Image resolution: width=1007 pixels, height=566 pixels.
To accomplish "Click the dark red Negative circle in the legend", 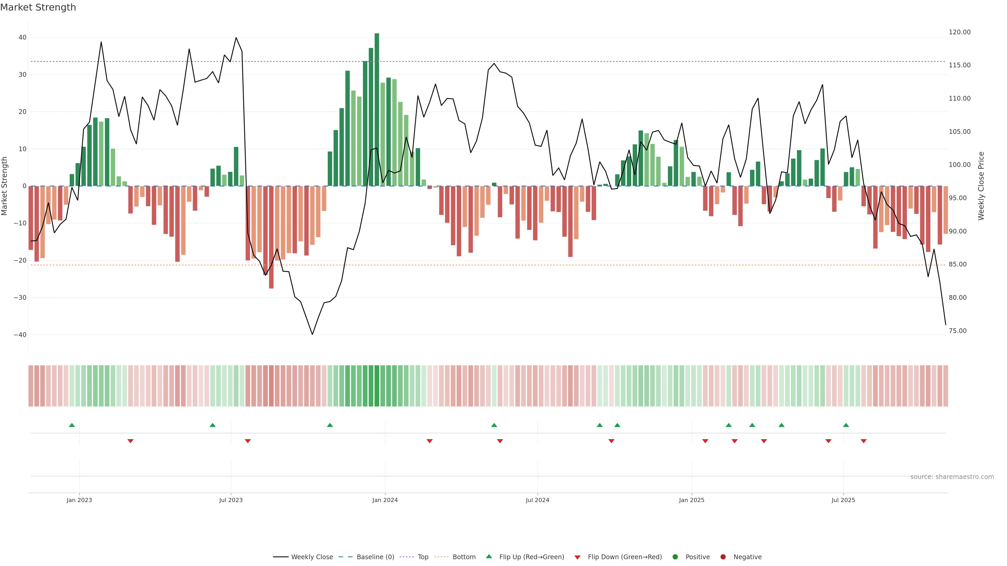I will pyautogui.click(x=723, y=557).
